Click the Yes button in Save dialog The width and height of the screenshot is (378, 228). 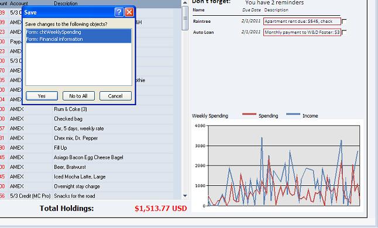(x=42, y=96)
